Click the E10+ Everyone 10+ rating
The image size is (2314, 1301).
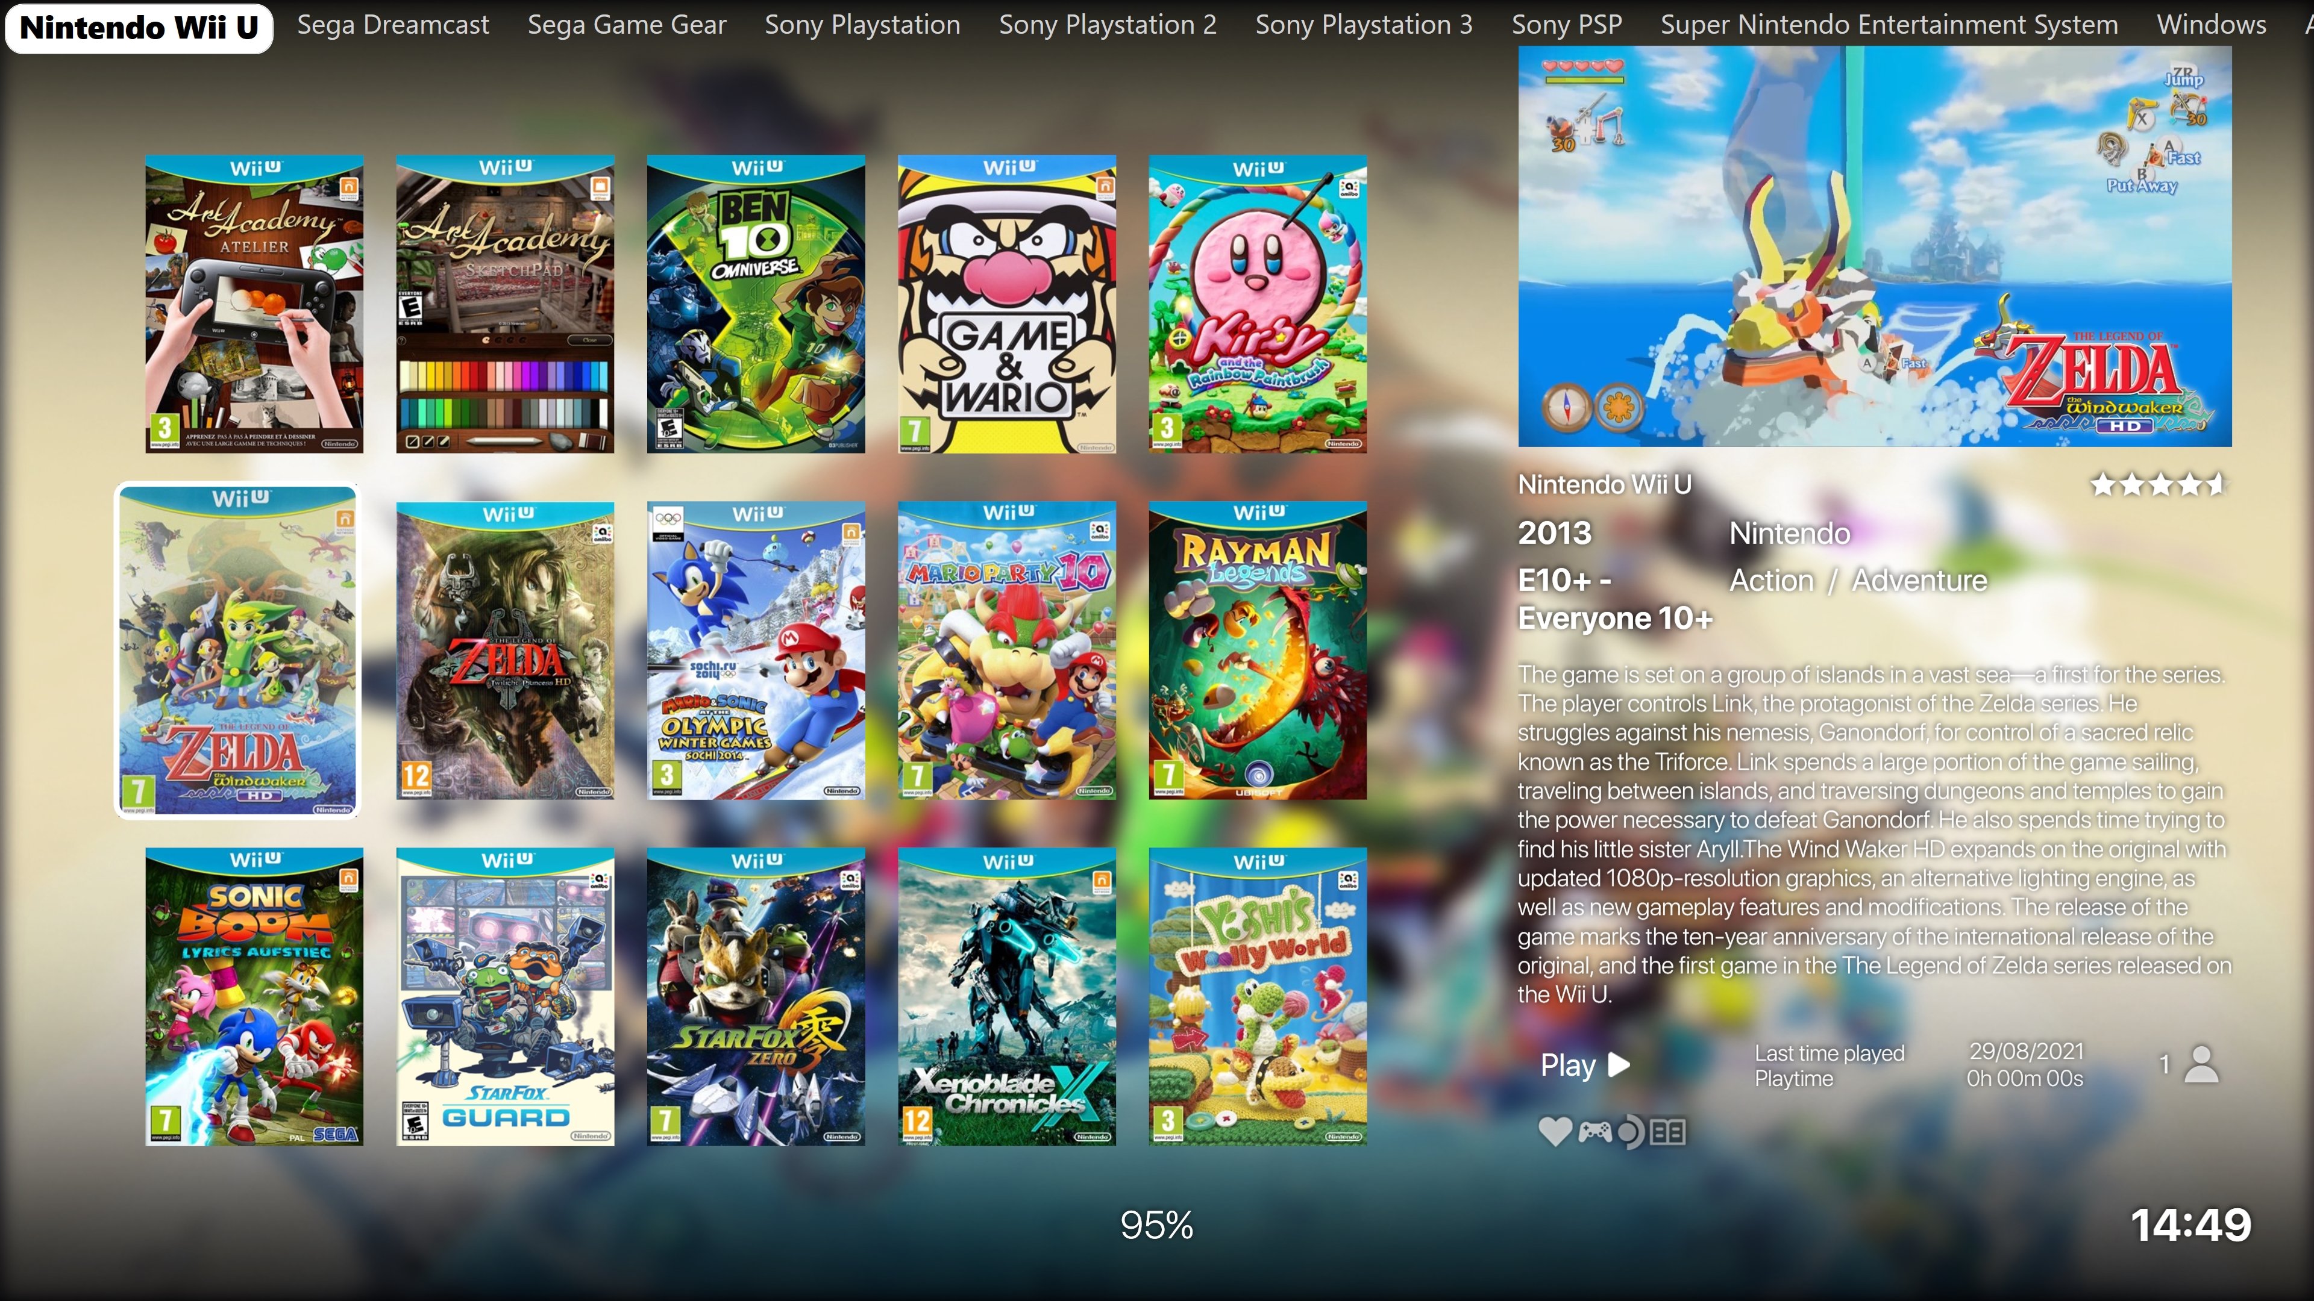pyautogui.click(x=1615, y=600)
